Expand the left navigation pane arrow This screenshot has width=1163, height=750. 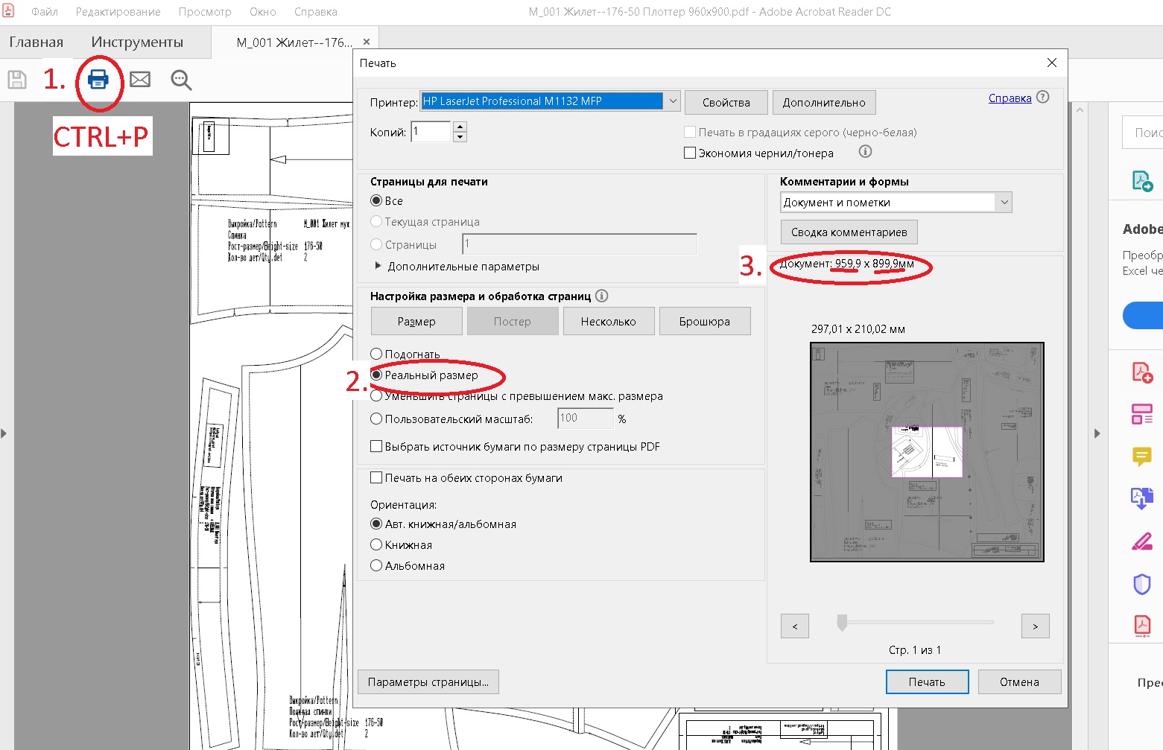[x=4, y=433]
